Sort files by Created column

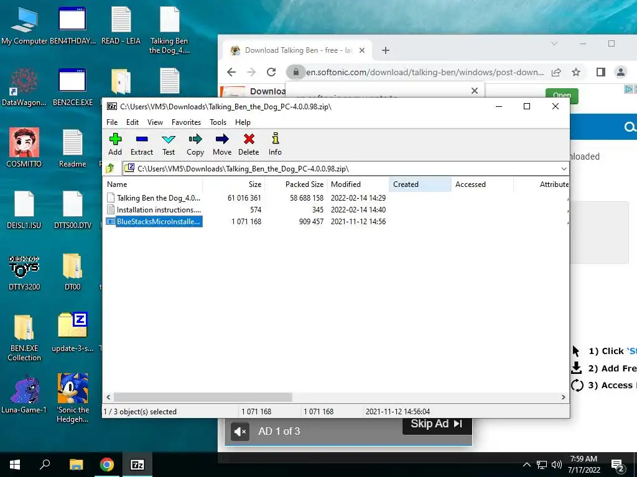tap(420, 184)
